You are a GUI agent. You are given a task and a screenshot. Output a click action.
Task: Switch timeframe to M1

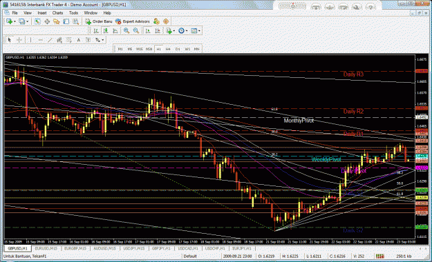click(x=120, y=49)
